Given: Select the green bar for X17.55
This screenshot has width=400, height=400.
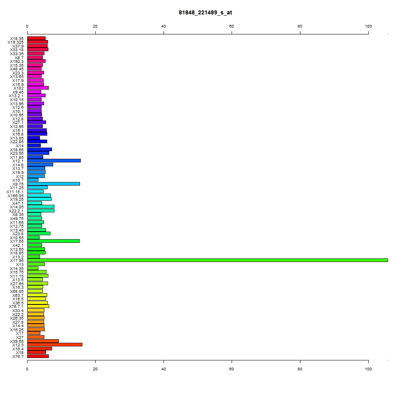Looking at the screenshot, I should tap(53, 241).
